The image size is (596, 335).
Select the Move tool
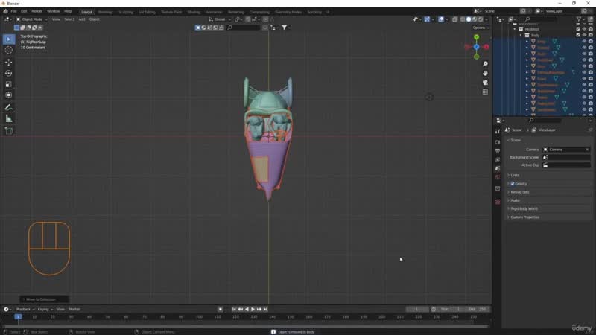(9, 63)
